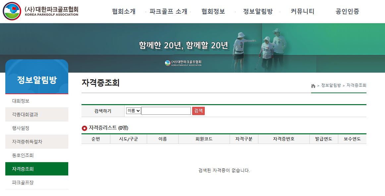Open the 공인인증 menu
The width and height of the screenshot is (385, 196).
click(x=347, y=12)
